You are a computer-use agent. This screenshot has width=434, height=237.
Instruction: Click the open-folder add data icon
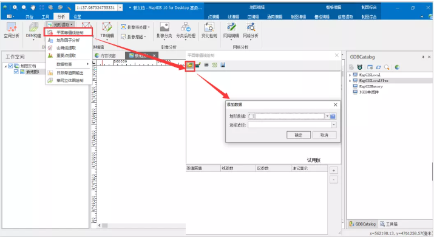[190, 65]
